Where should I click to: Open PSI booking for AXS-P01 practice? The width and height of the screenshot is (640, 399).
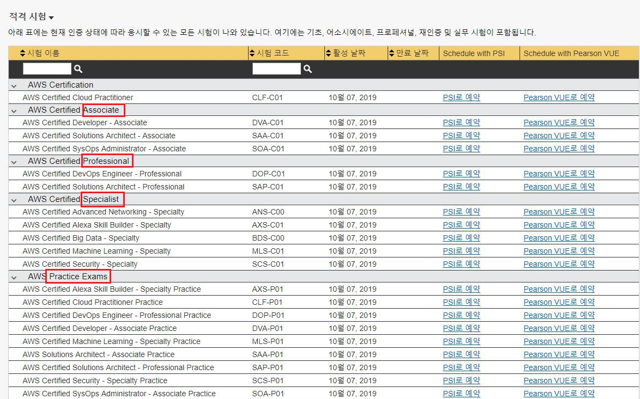(461, 289)
